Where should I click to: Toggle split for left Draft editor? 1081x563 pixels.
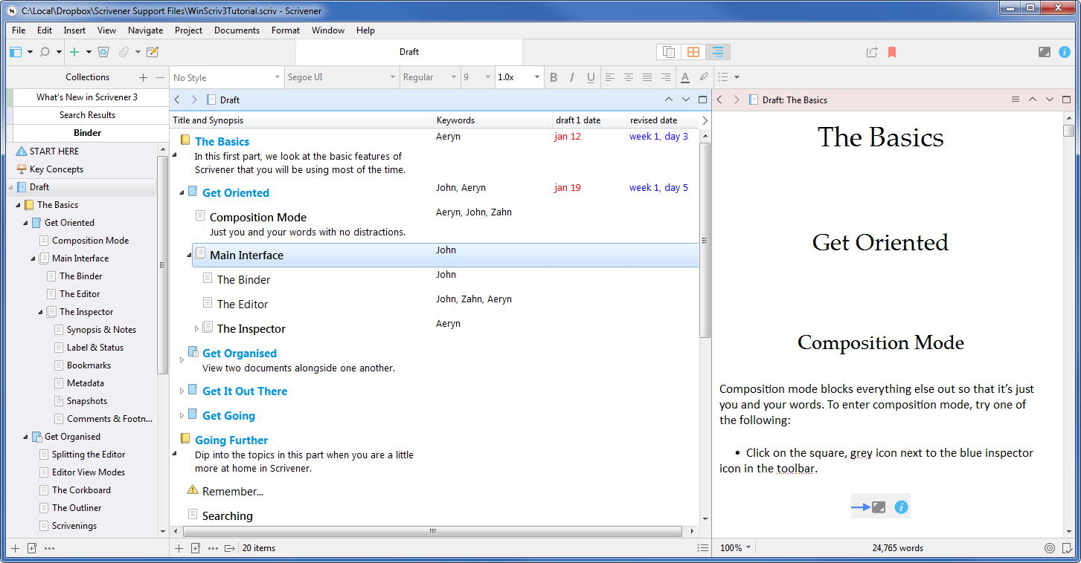pos(703,100)
